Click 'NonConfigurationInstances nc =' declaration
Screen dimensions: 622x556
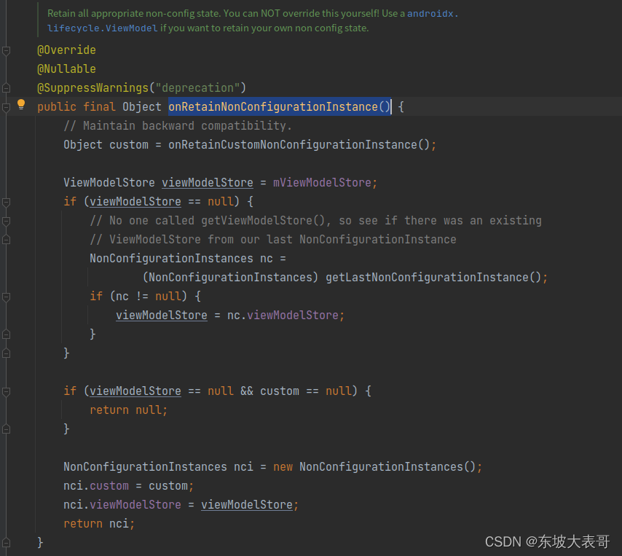click(188, 259)
